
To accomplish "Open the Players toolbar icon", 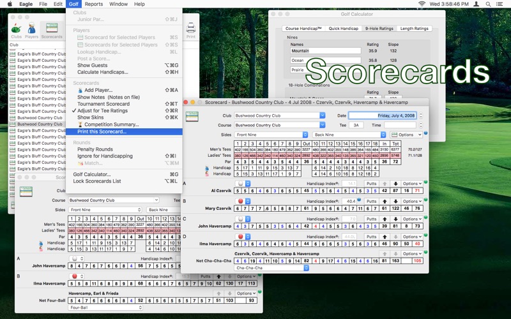I will pyautogui.click(x=31, y=31).
